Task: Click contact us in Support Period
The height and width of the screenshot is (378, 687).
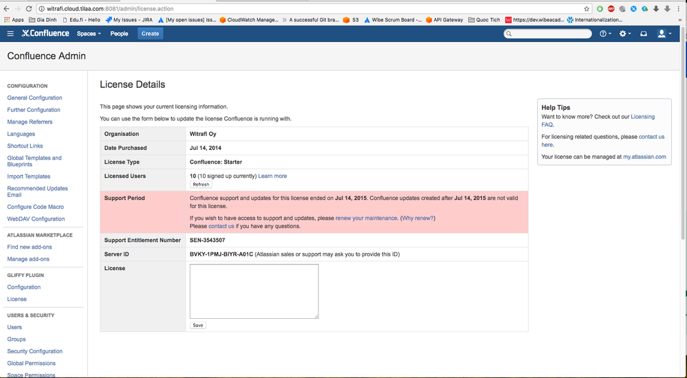Action: 221,226
